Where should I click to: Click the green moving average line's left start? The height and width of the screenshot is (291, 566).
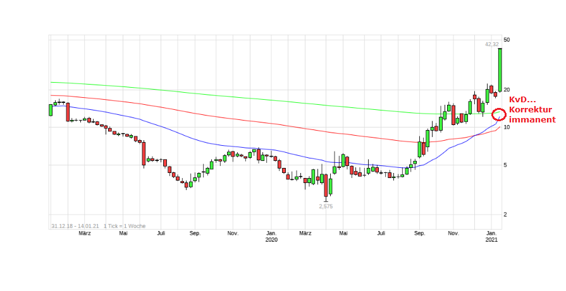(x=52, y=82)
